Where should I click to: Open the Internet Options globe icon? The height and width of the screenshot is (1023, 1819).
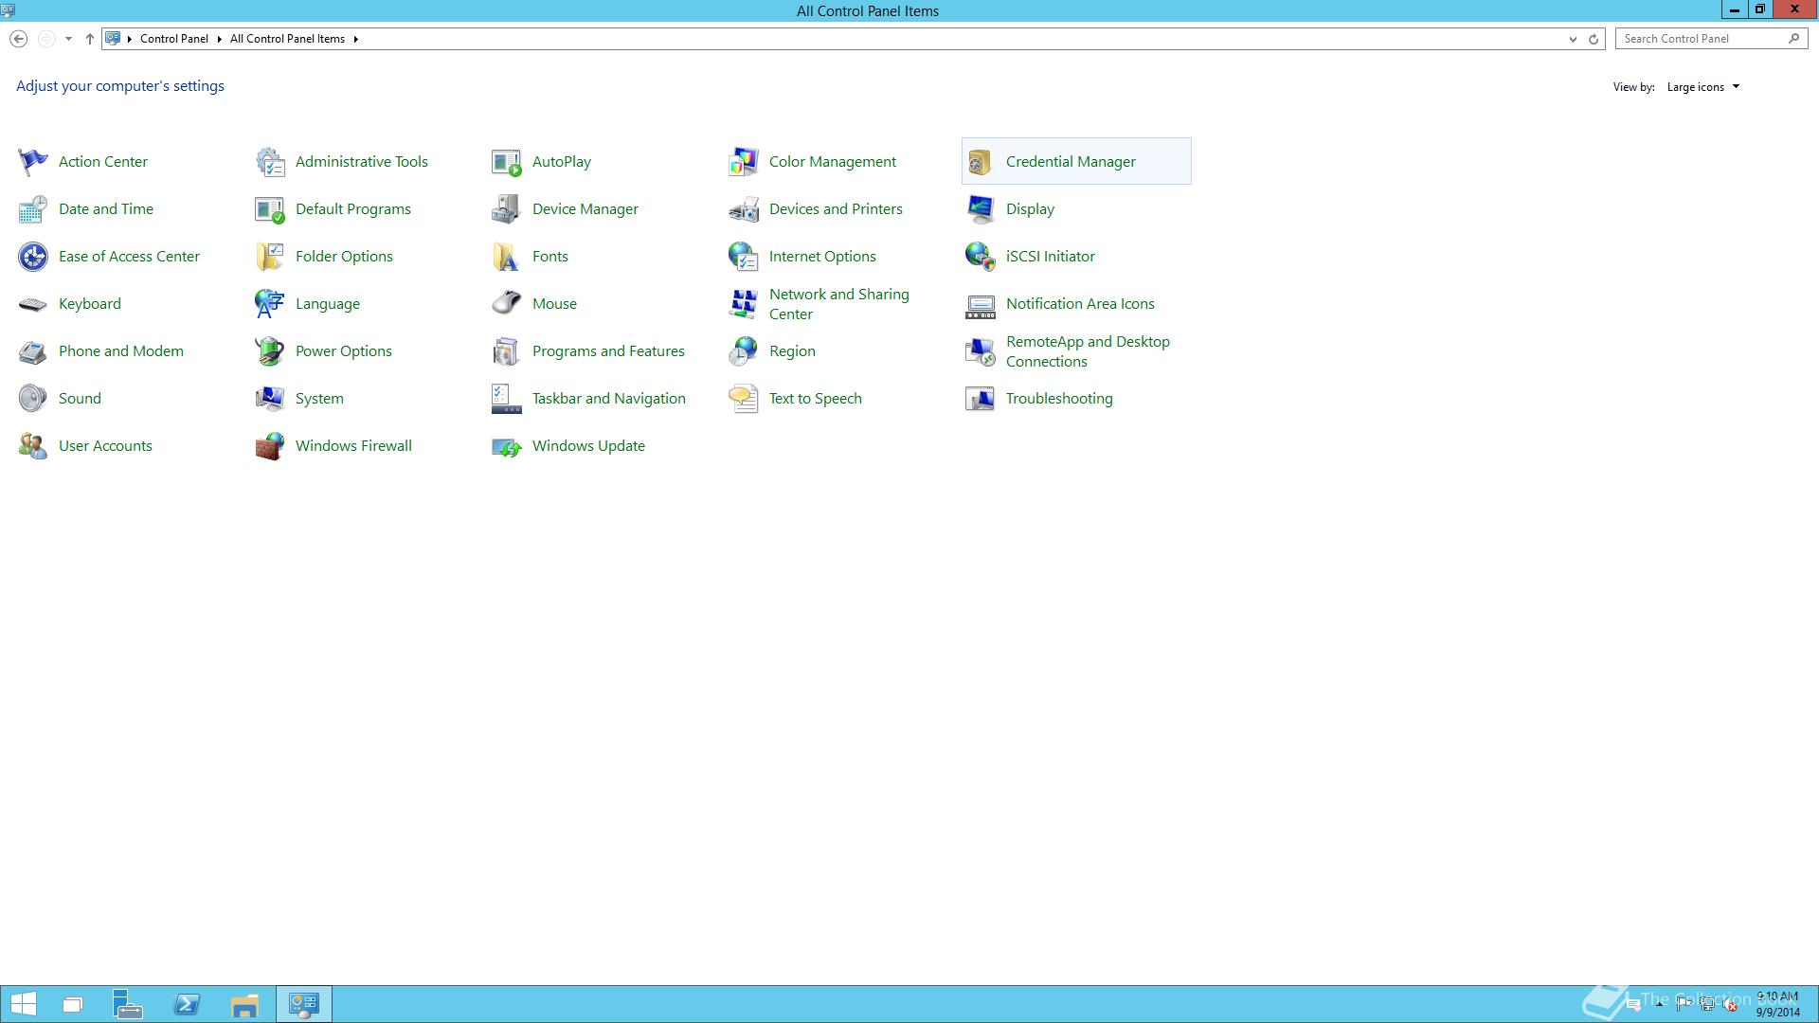point(743,257)
